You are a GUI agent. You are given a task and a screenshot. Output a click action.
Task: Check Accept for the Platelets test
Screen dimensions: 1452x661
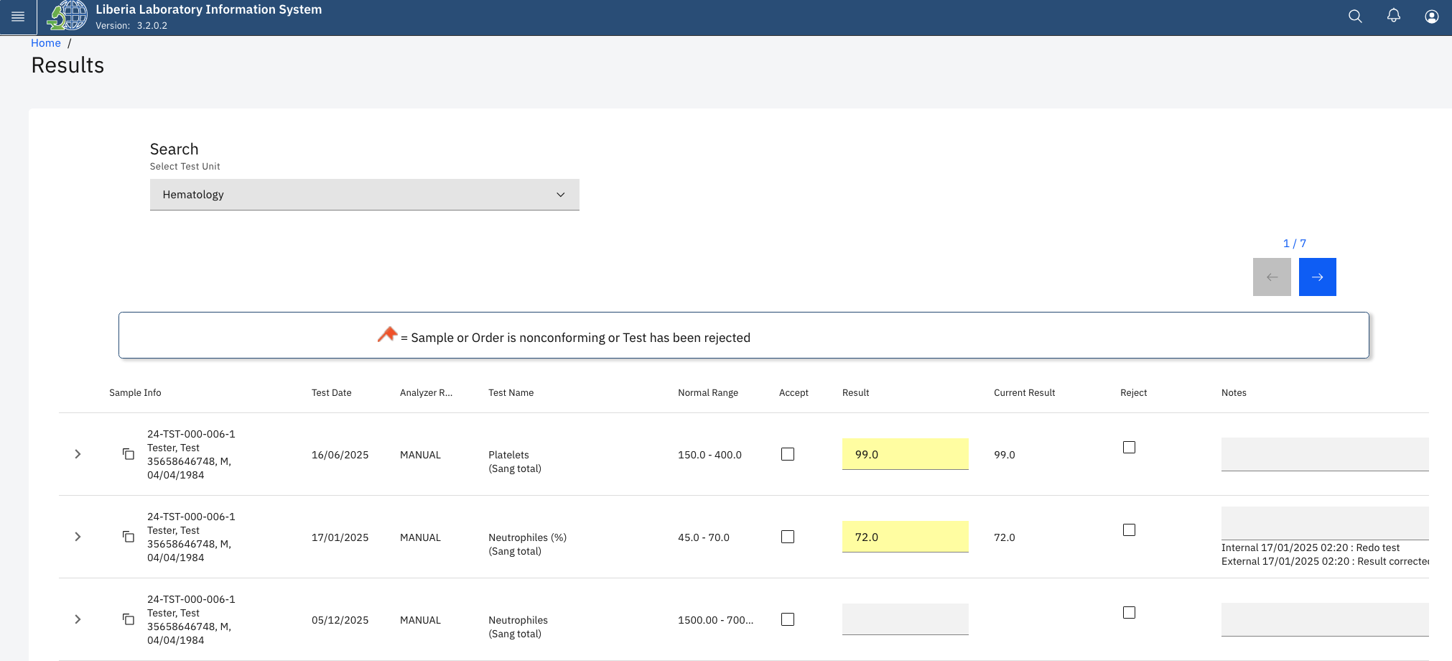click(788, 454)
